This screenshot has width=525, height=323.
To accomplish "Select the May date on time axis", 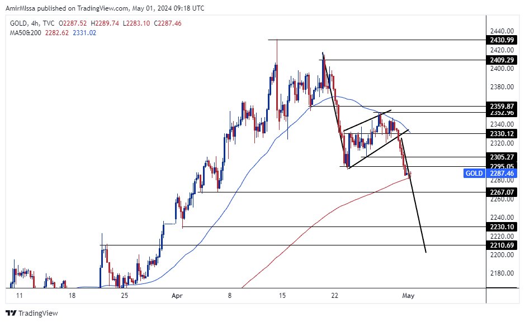I will click(409, 296).
